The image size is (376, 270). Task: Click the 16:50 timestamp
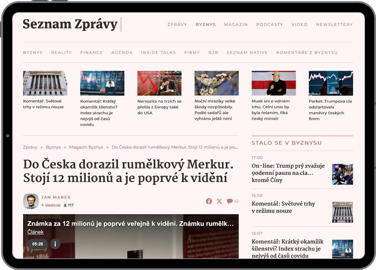(x=257, y=195)
